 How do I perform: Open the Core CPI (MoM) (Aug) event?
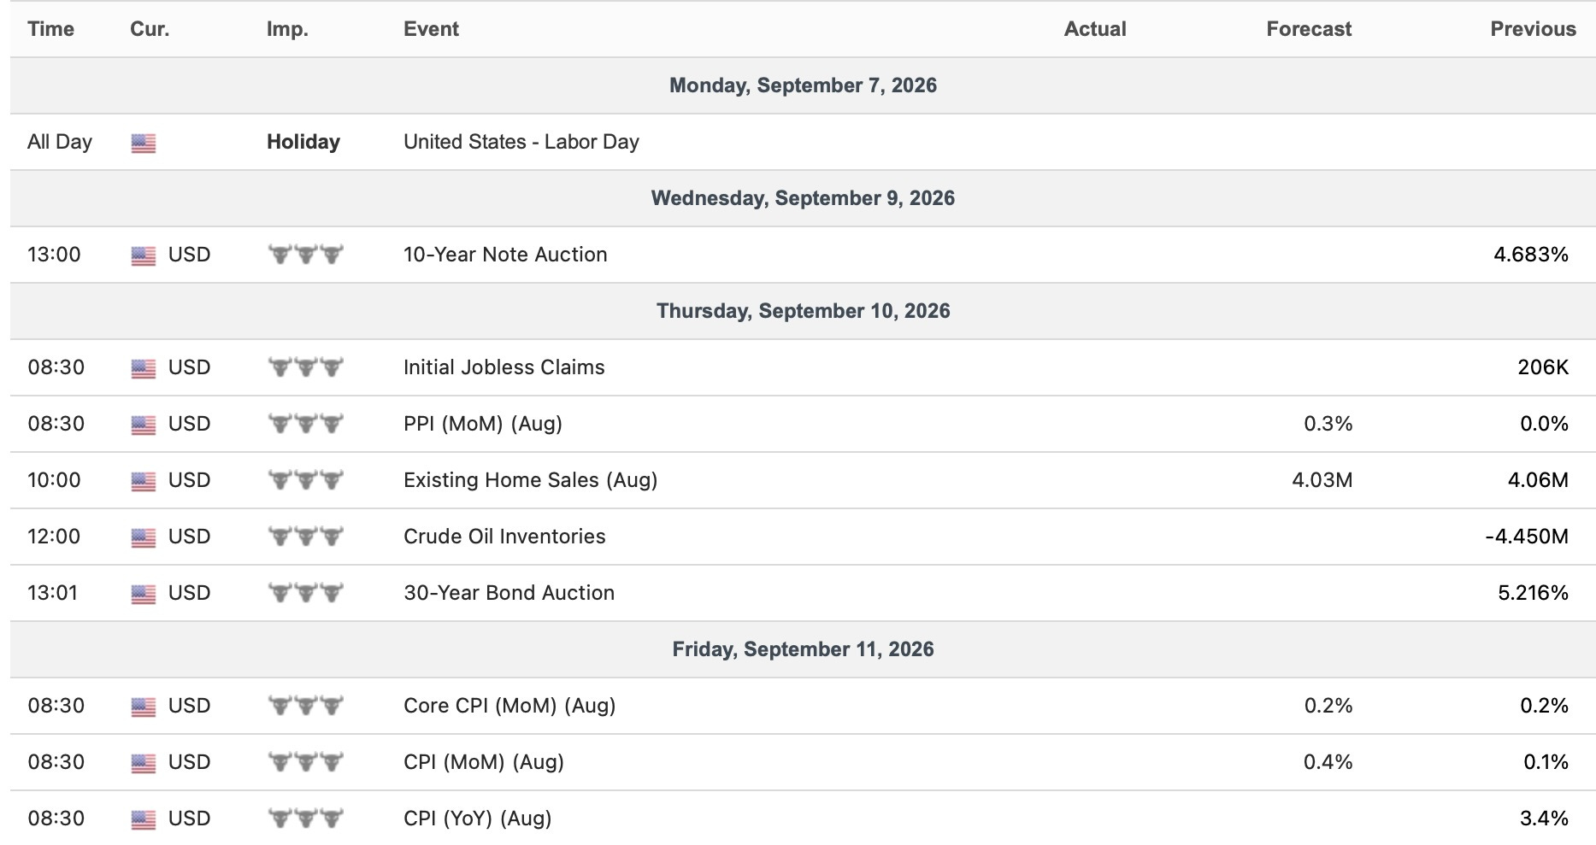[x=509, y=706]
